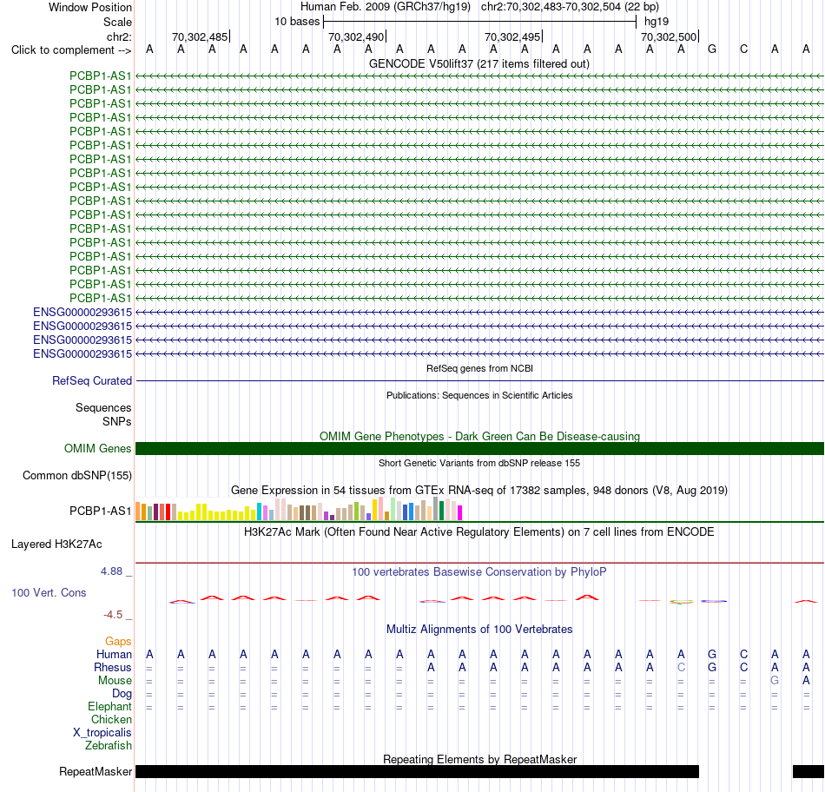The width and height of the screenshot is (825, 792).
Task: Click the 'Layered H3K27Ac' label
Action: (56, 544)
